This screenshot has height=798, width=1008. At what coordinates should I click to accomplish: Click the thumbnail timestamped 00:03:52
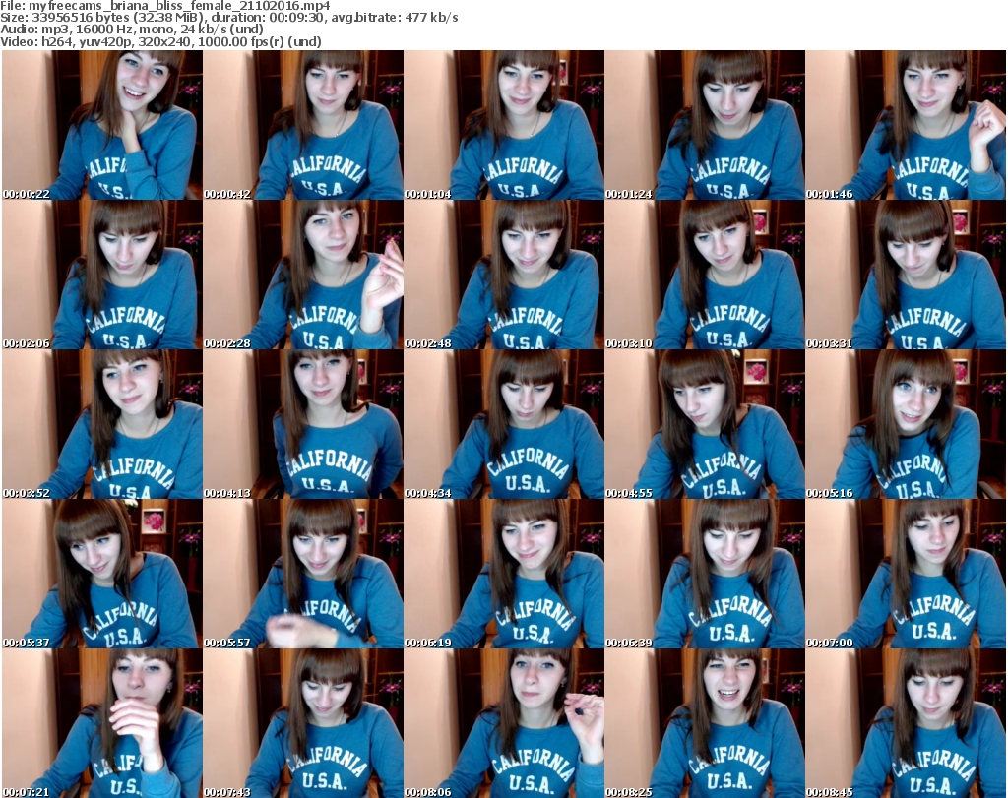[101, 424]
